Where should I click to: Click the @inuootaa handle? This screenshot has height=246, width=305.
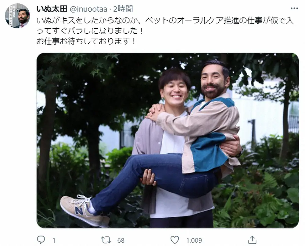coord(88,9)
